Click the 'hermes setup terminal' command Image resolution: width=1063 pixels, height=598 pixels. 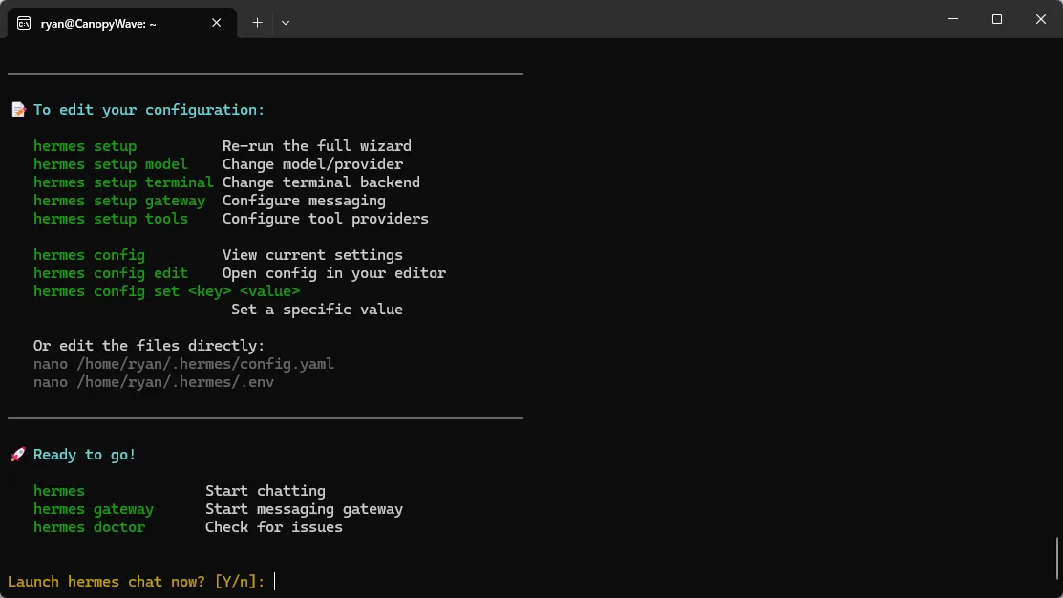123,182
